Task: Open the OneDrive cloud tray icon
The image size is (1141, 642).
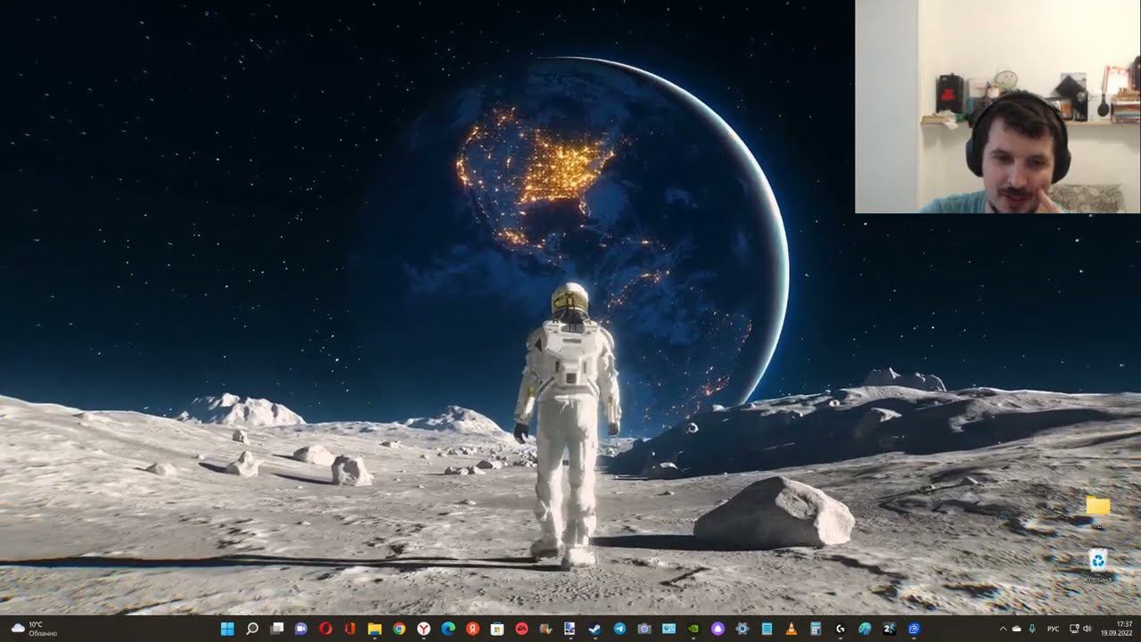Action: [1017, 629]
